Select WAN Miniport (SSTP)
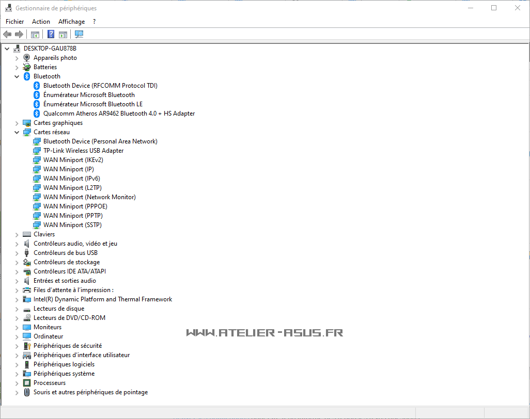Viewport: 530px width, 419px height. tap(72, 225)
